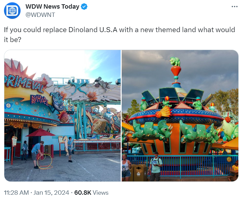Click the yellow comet decoration on ride

click(164, 112)
